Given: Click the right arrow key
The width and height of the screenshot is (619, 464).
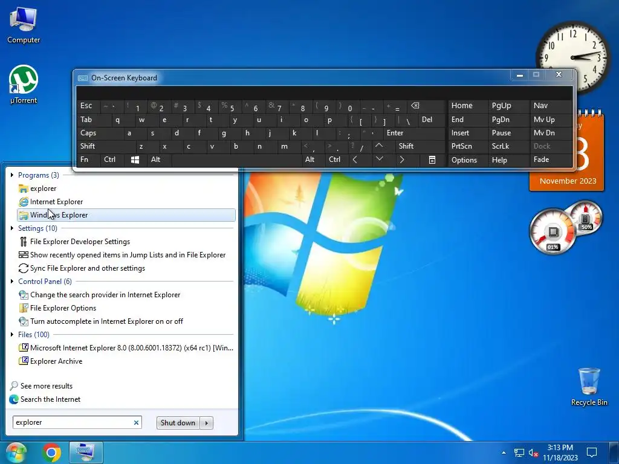Looking at the screenshot, I should [402, 159].
